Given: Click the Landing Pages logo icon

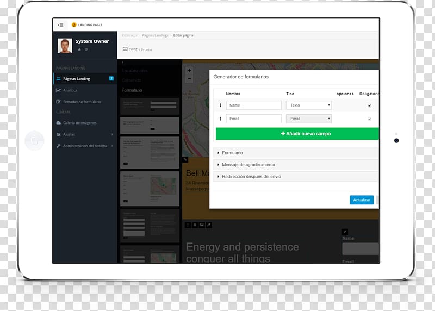Looking at the screenshot, I should coord(74,24).
